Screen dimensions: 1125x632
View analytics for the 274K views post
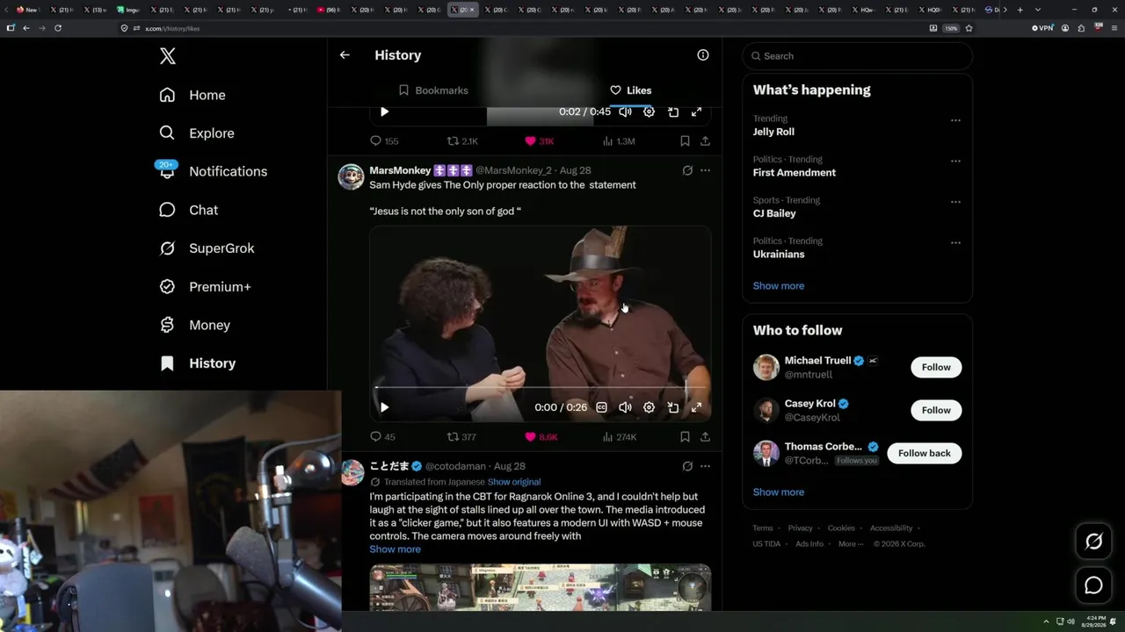click(x=620, y=437)
